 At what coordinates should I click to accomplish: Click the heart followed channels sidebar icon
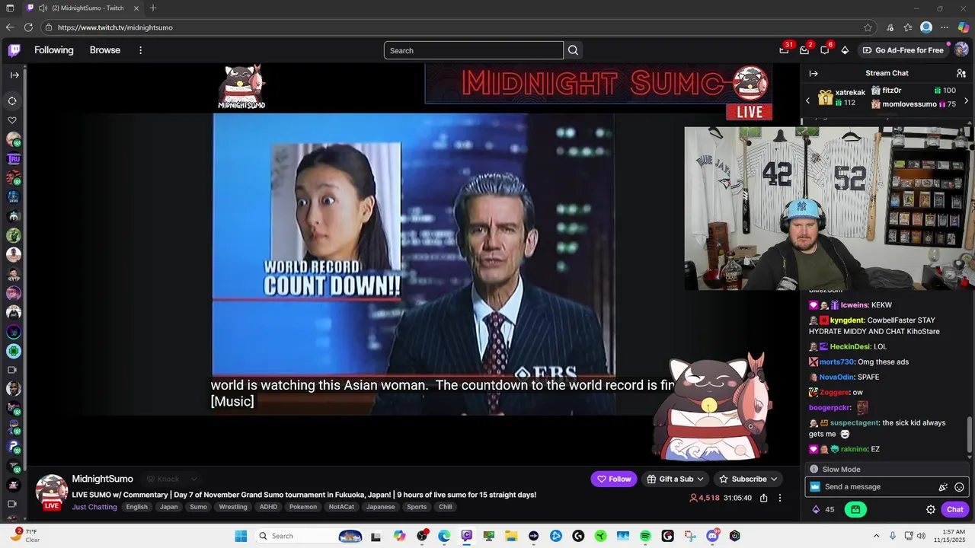click(12, 120)
